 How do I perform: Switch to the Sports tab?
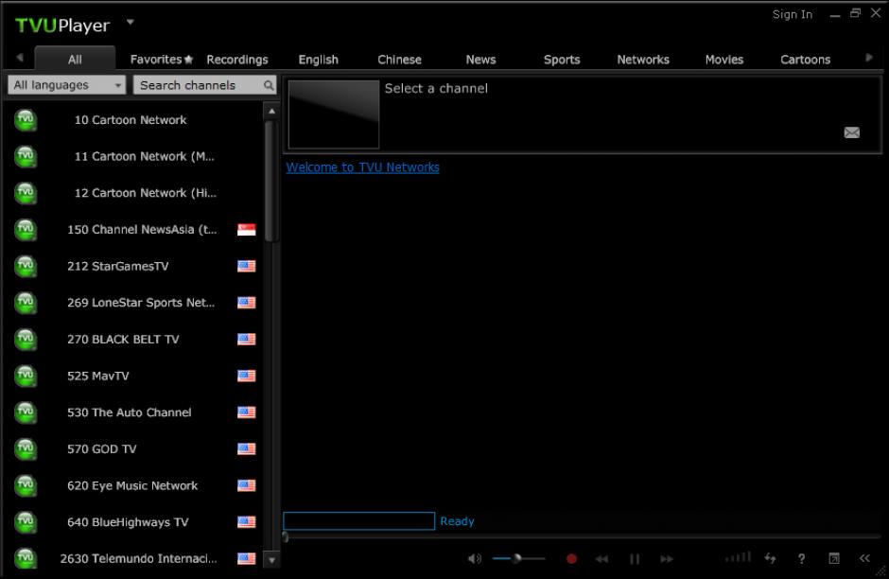click(x=562, y=60)
